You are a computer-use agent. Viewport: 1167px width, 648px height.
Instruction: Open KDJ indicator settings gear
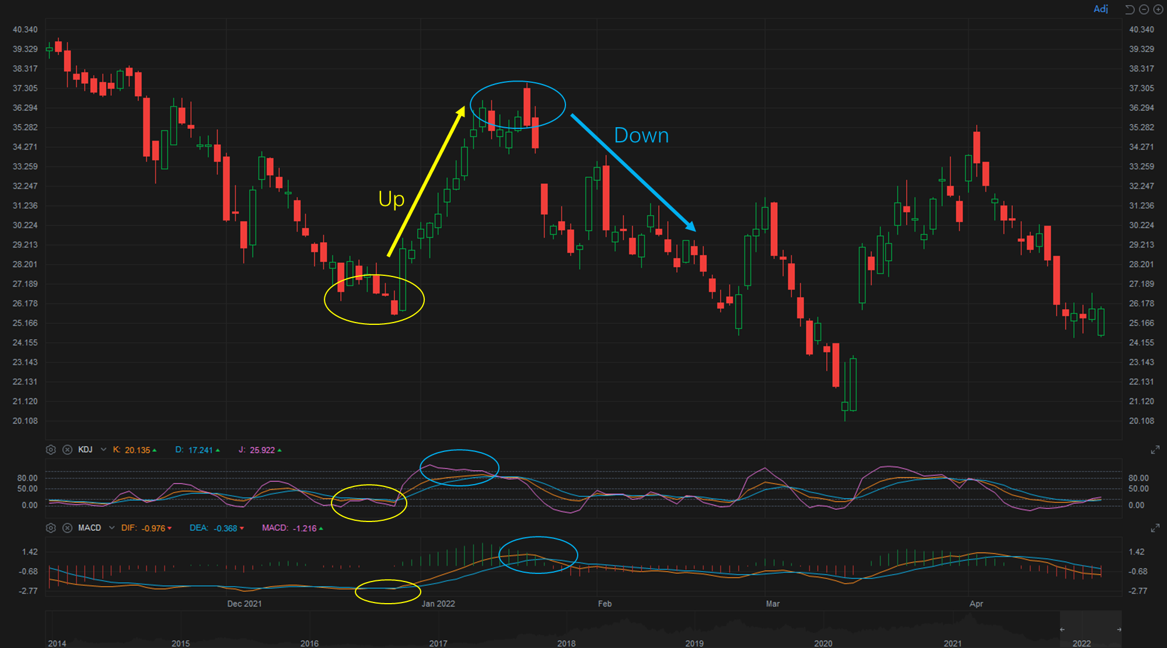(x=51, y=450)
